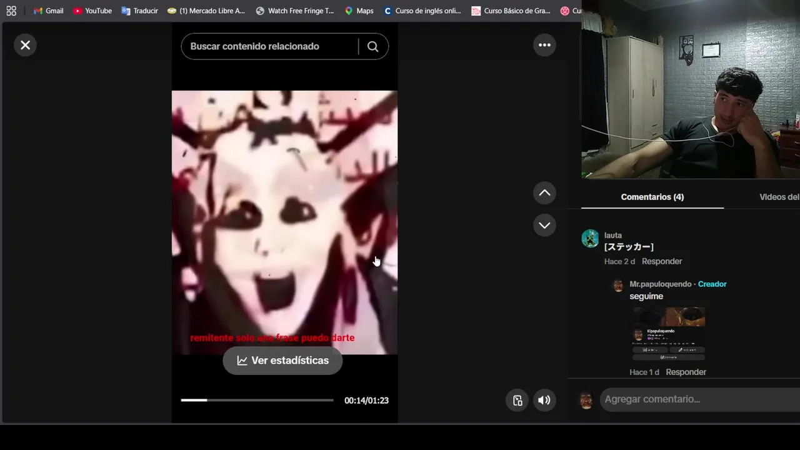Click your avatar beside the comment box
Viewport: 800px width, 450px height.
click(586, 401)
